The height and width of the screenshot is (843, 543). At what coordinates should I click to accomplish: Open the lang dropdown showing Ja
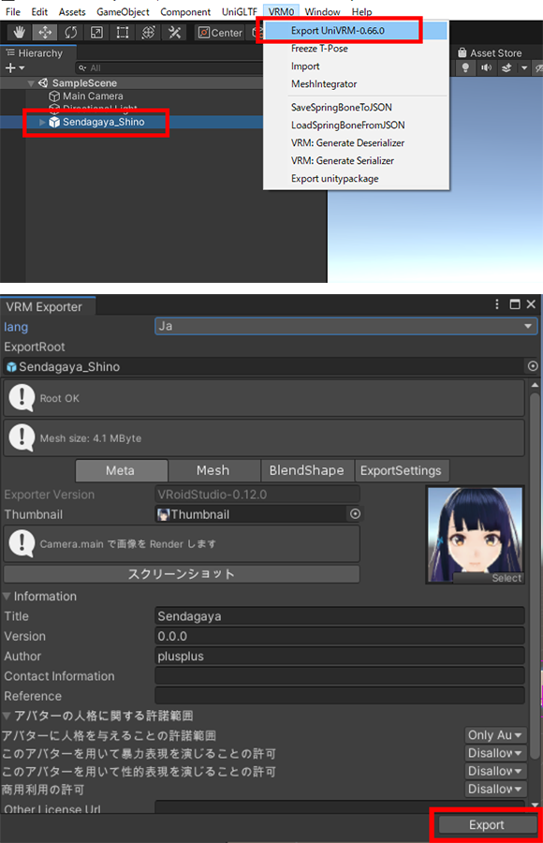[346, 326]
